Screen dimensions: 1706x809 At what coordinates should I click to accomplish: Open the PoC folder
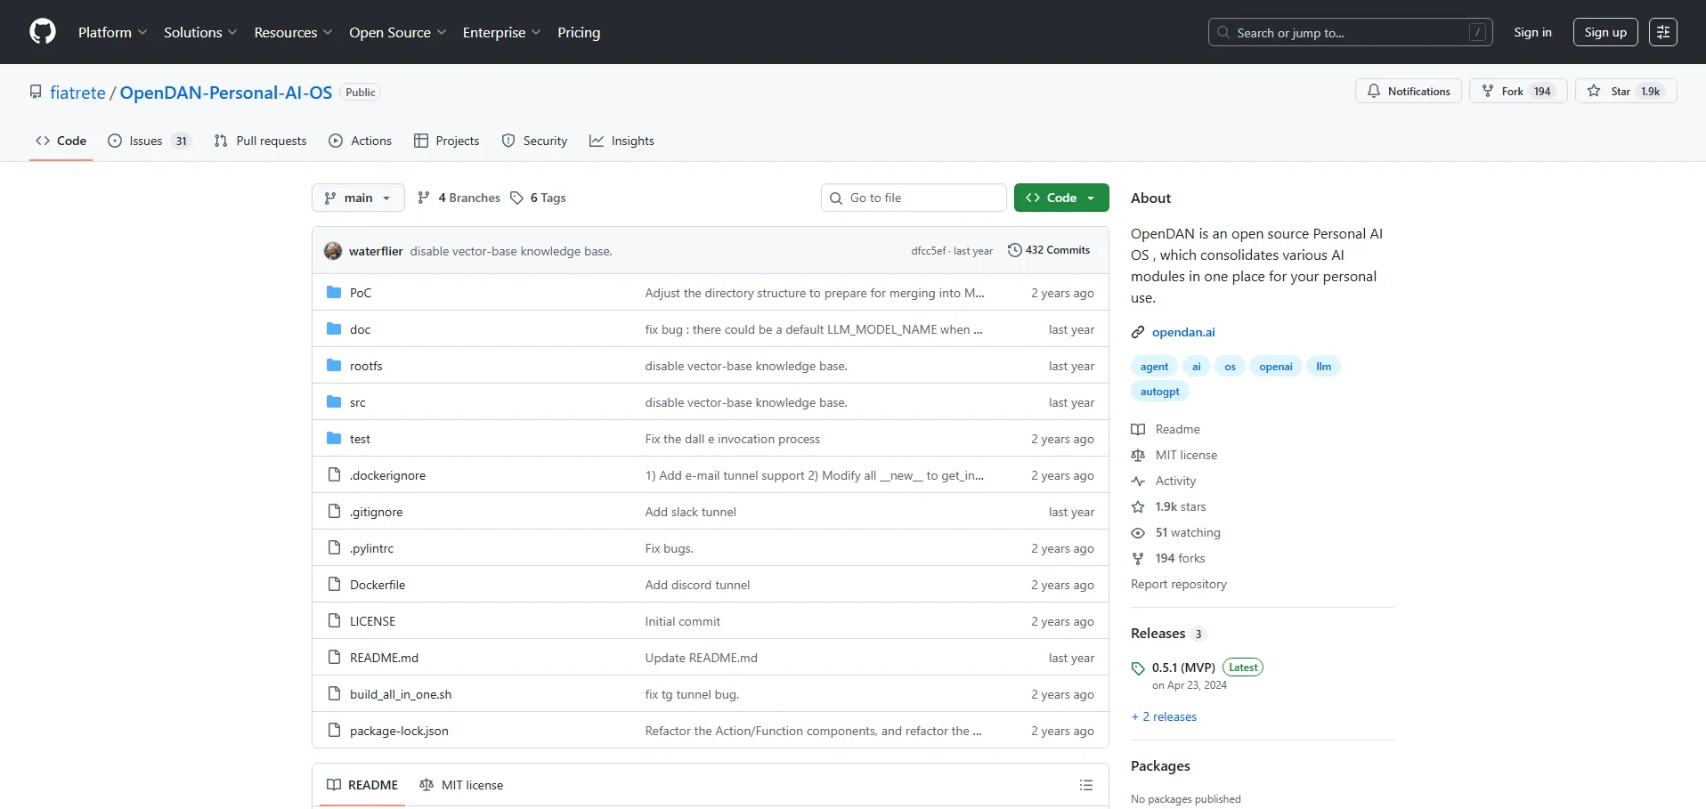[360, 293]
